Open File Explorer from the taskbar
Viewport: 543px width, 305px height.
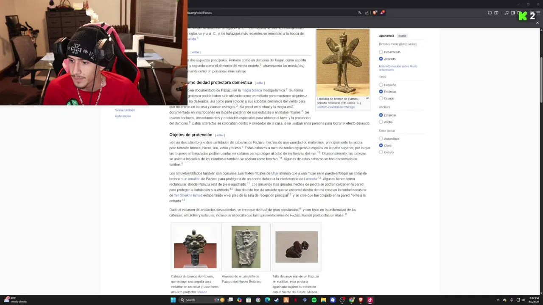[323, 300]
